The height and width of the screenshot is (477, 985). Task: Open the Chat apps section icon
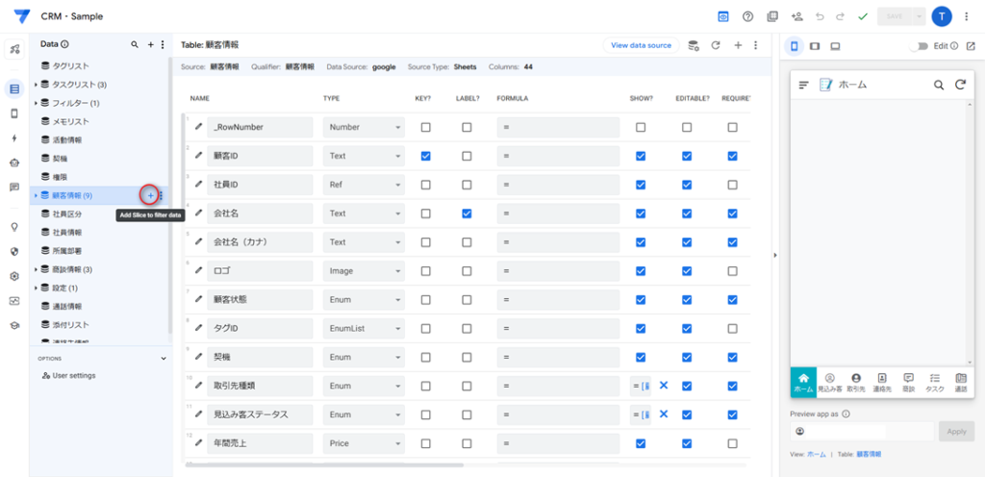(14, 187)
